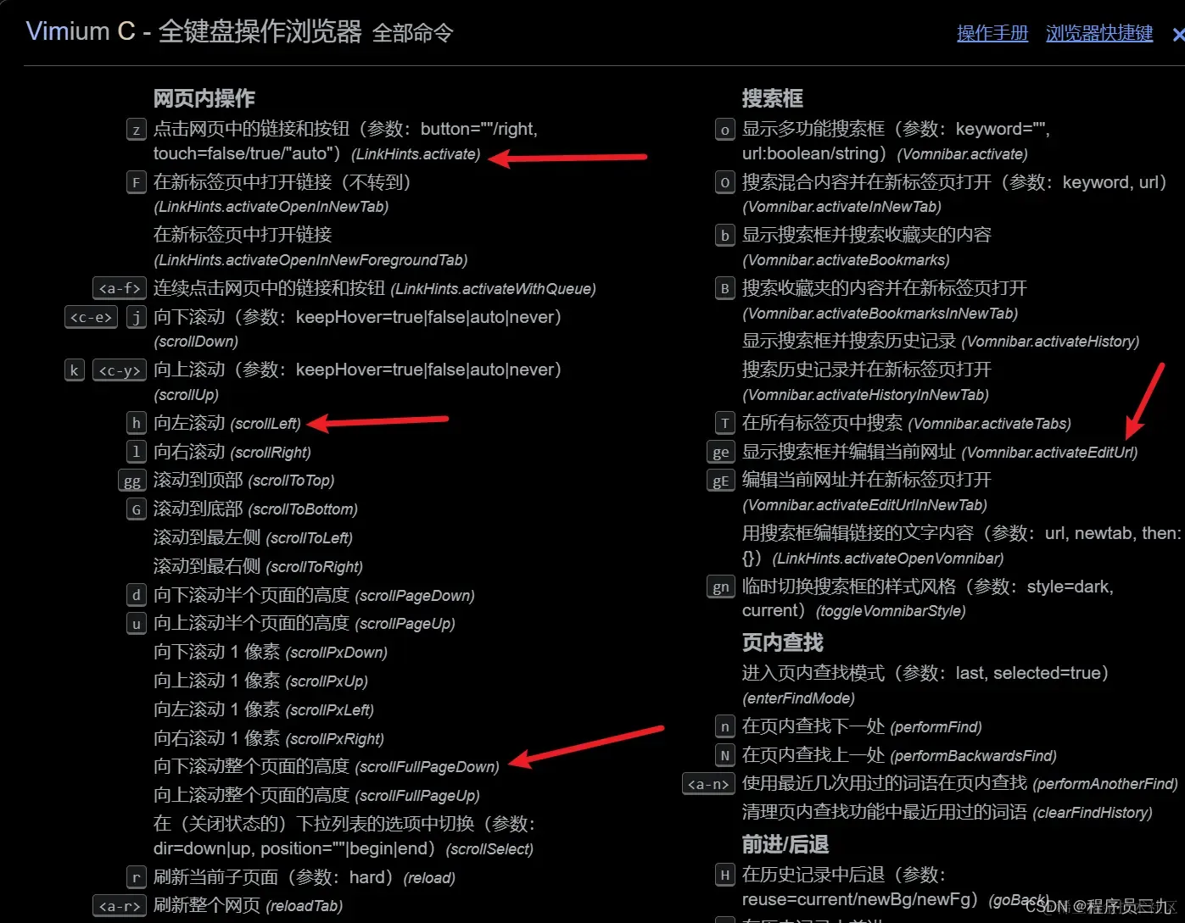The width and height of the screenshot is (1185, 923).
Task: Select the "H" badge for goBack command
Action: click(x=724, y=875)
